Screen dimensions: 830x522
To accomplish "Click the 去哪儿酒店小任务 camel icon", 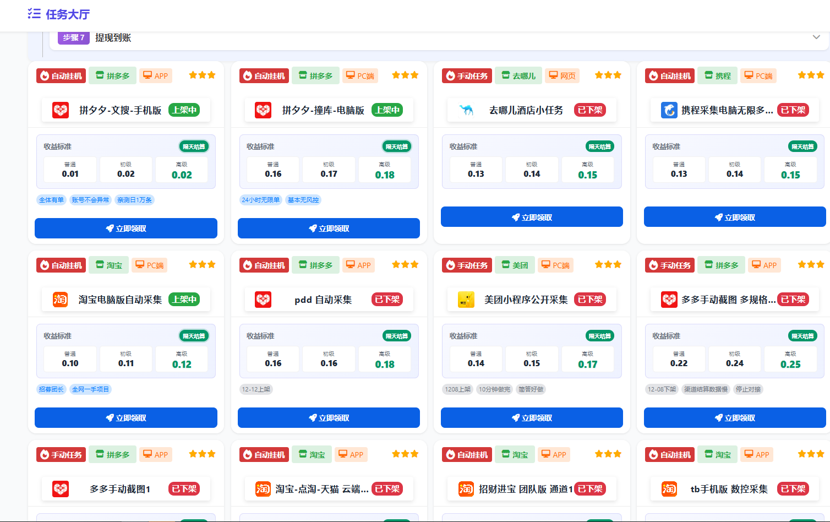I will (x=466, y=110).
